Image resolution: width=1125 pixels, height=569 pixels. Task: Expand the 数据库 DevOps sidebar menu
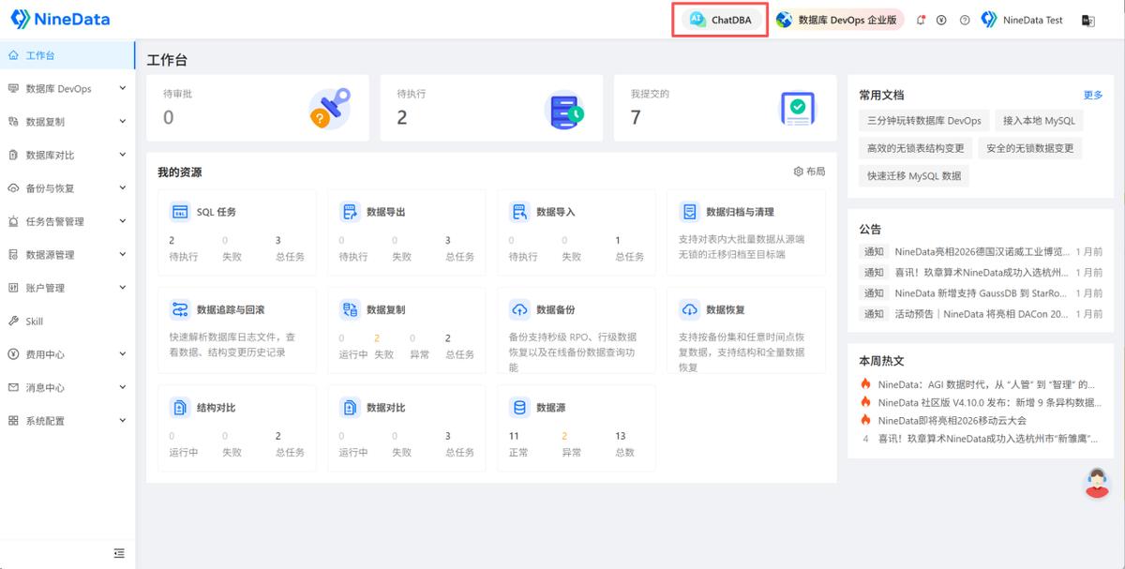[67, 88]
